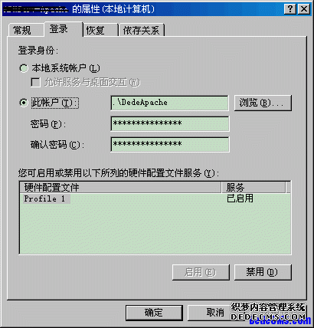Select the Profile 1 list entry
This screenshot has height=328, width=314.
[x=44, y=198]
